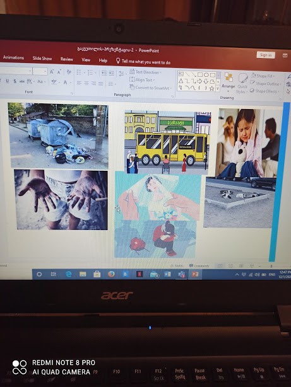Open the columns dropdown
Image resolution: width=291 pixels, height=387 pixels.
(111, 84)
